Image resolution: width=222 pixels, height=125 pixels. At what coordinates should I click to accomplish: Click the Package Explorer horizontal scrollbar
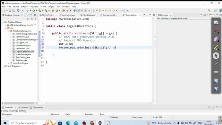[x=19, y=103]
